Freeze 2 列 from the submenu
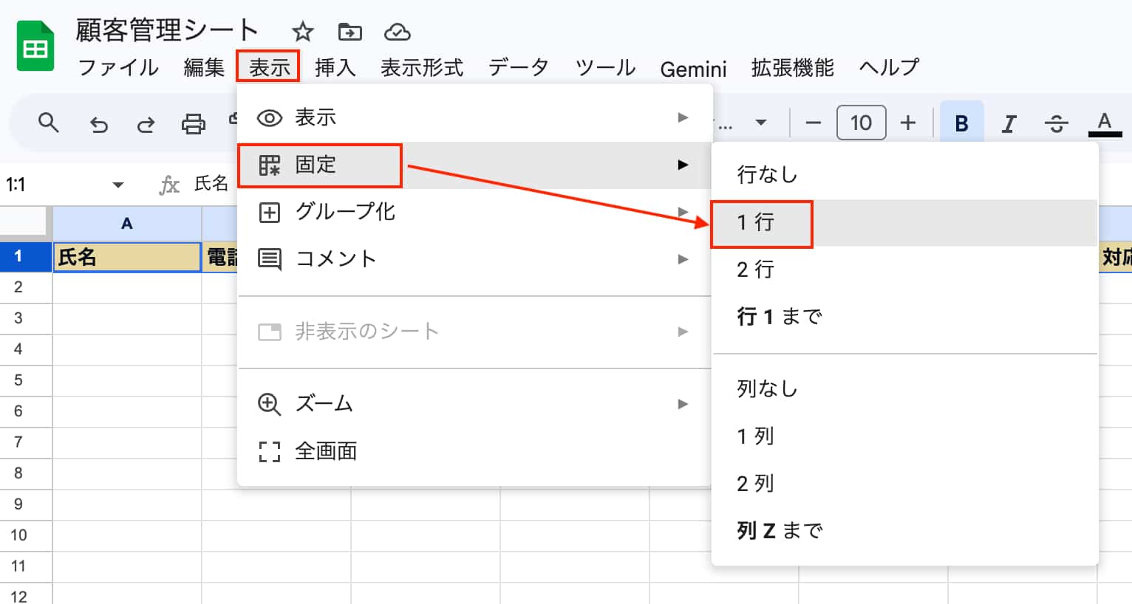Image resolution: width=1132 pixels, height=604 pixels. [x=904, y=484]
